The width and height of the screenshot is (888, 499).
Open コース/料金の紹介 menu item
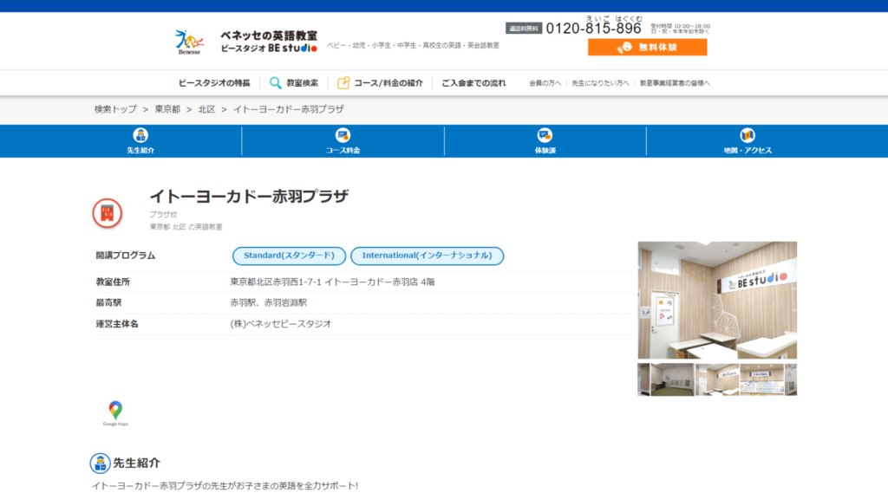point(388,83)
